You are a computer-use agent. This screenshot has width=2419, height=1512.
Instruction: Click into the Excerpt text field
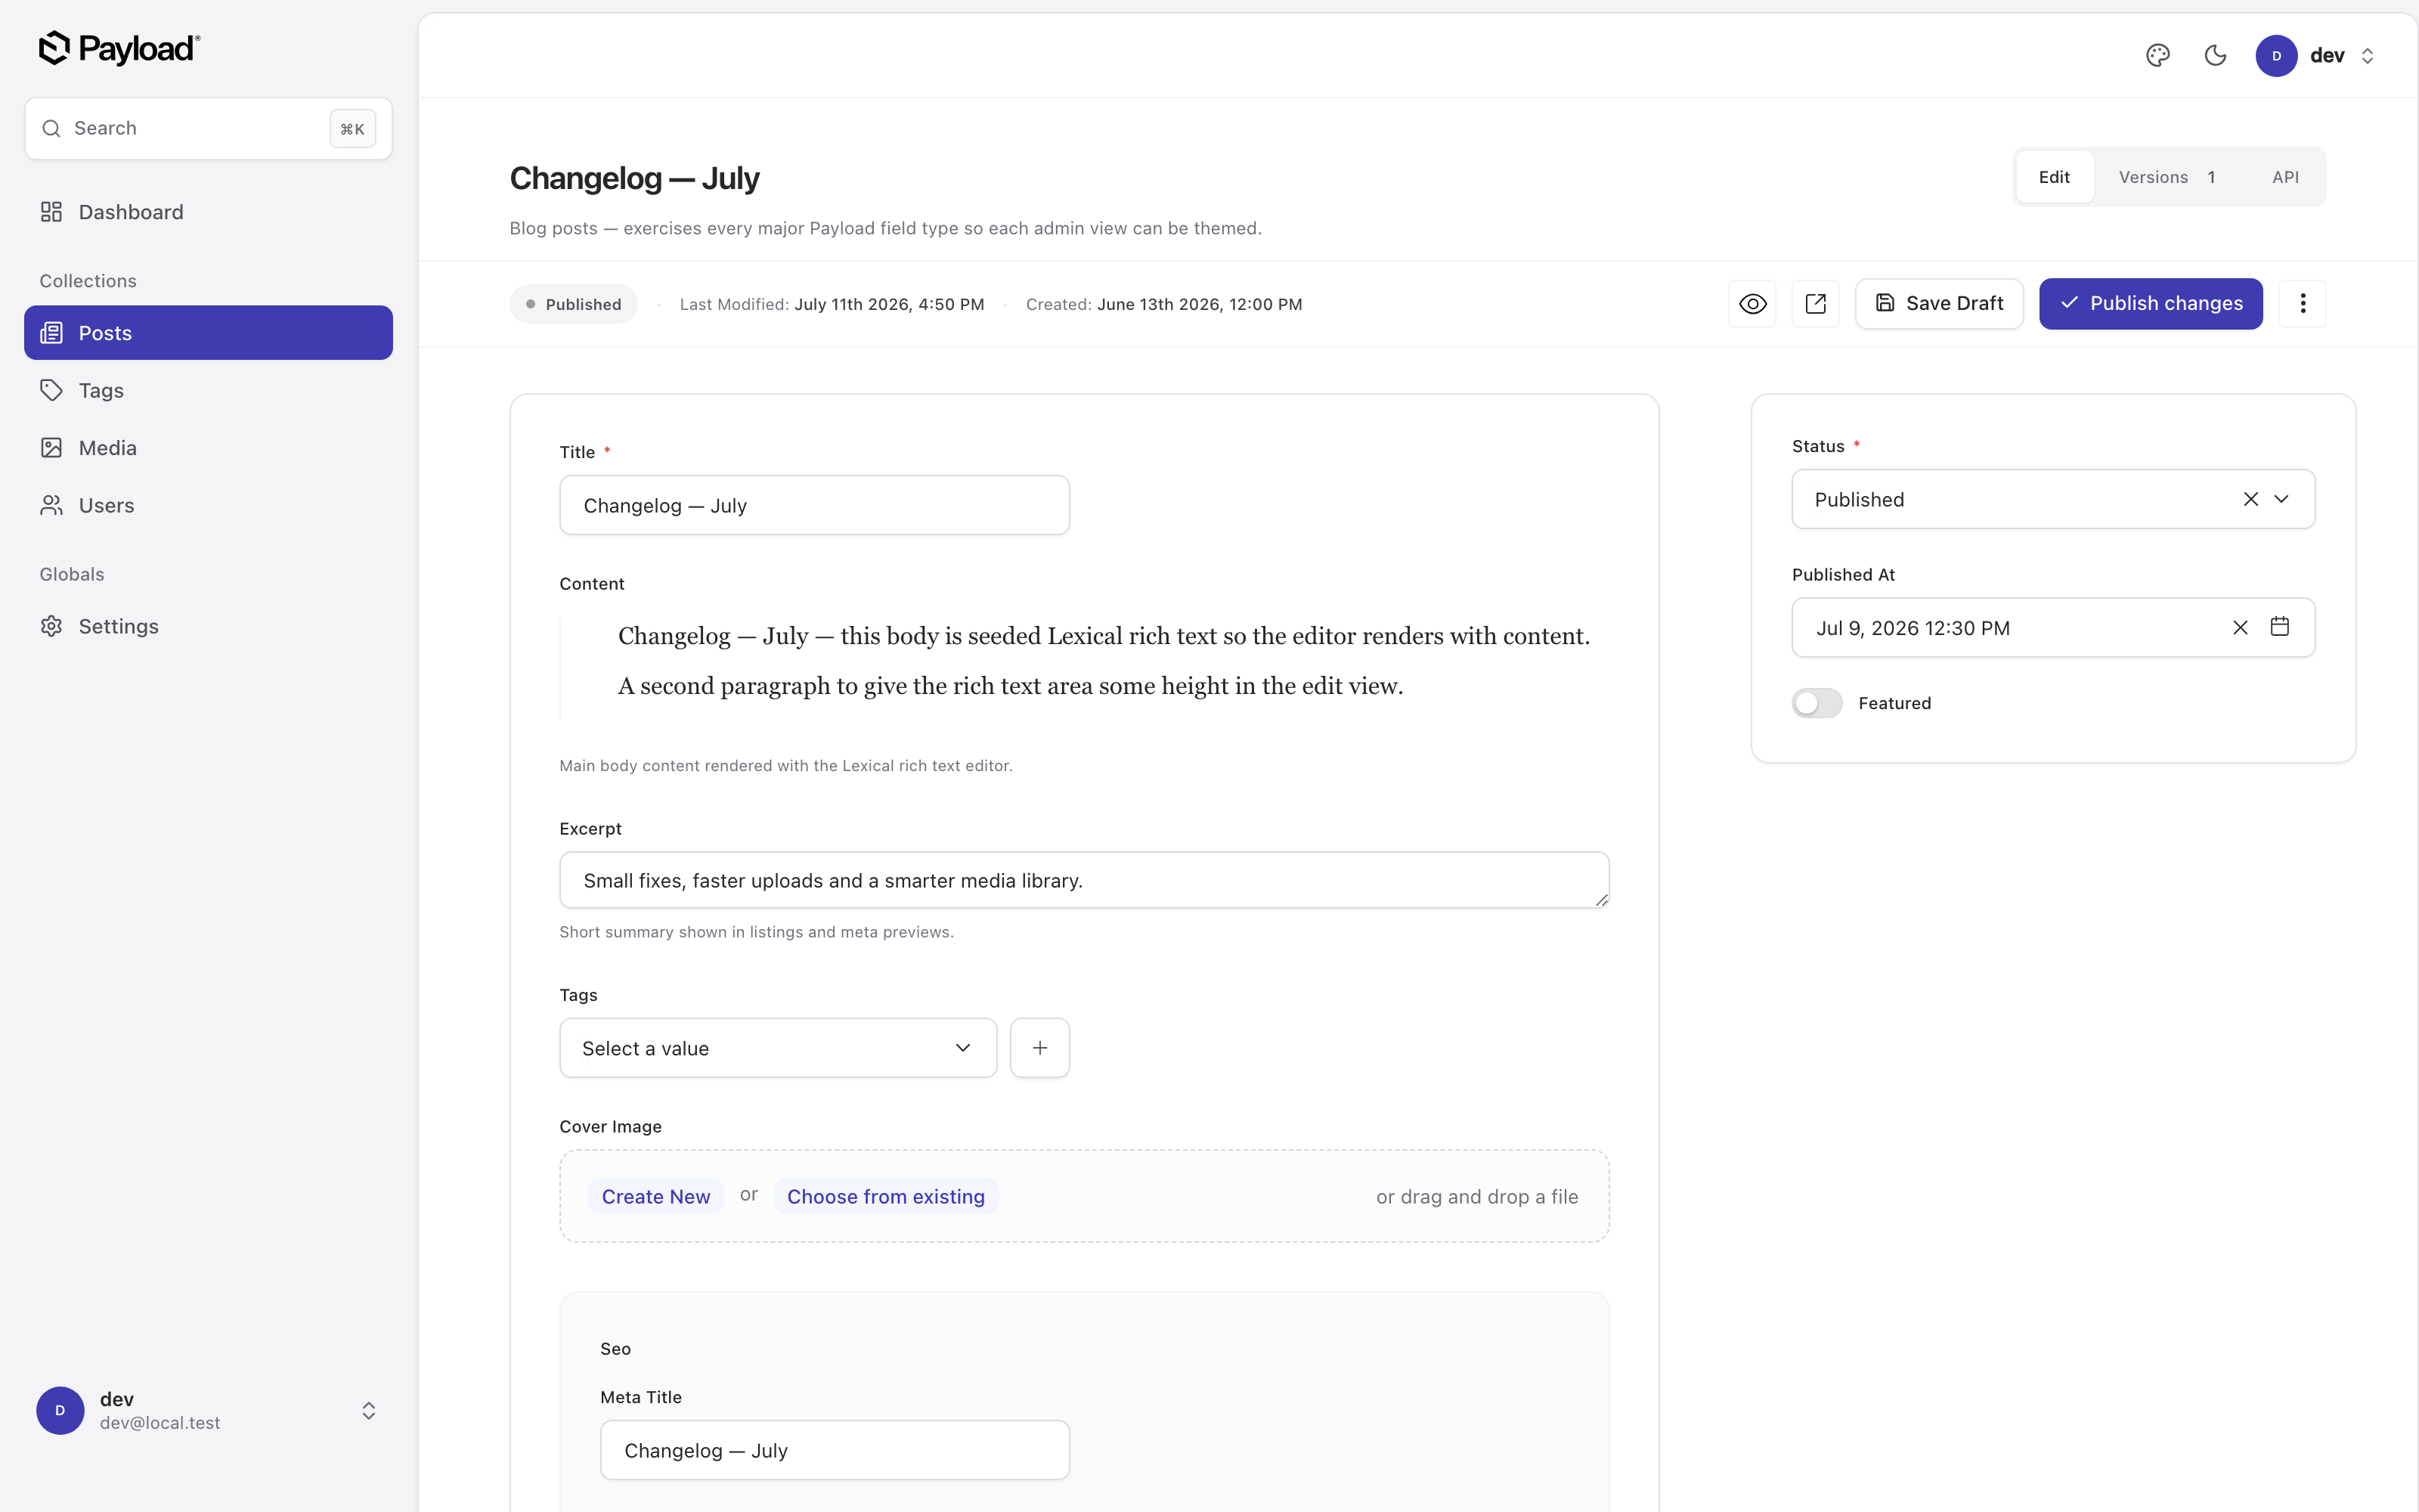1083,880
